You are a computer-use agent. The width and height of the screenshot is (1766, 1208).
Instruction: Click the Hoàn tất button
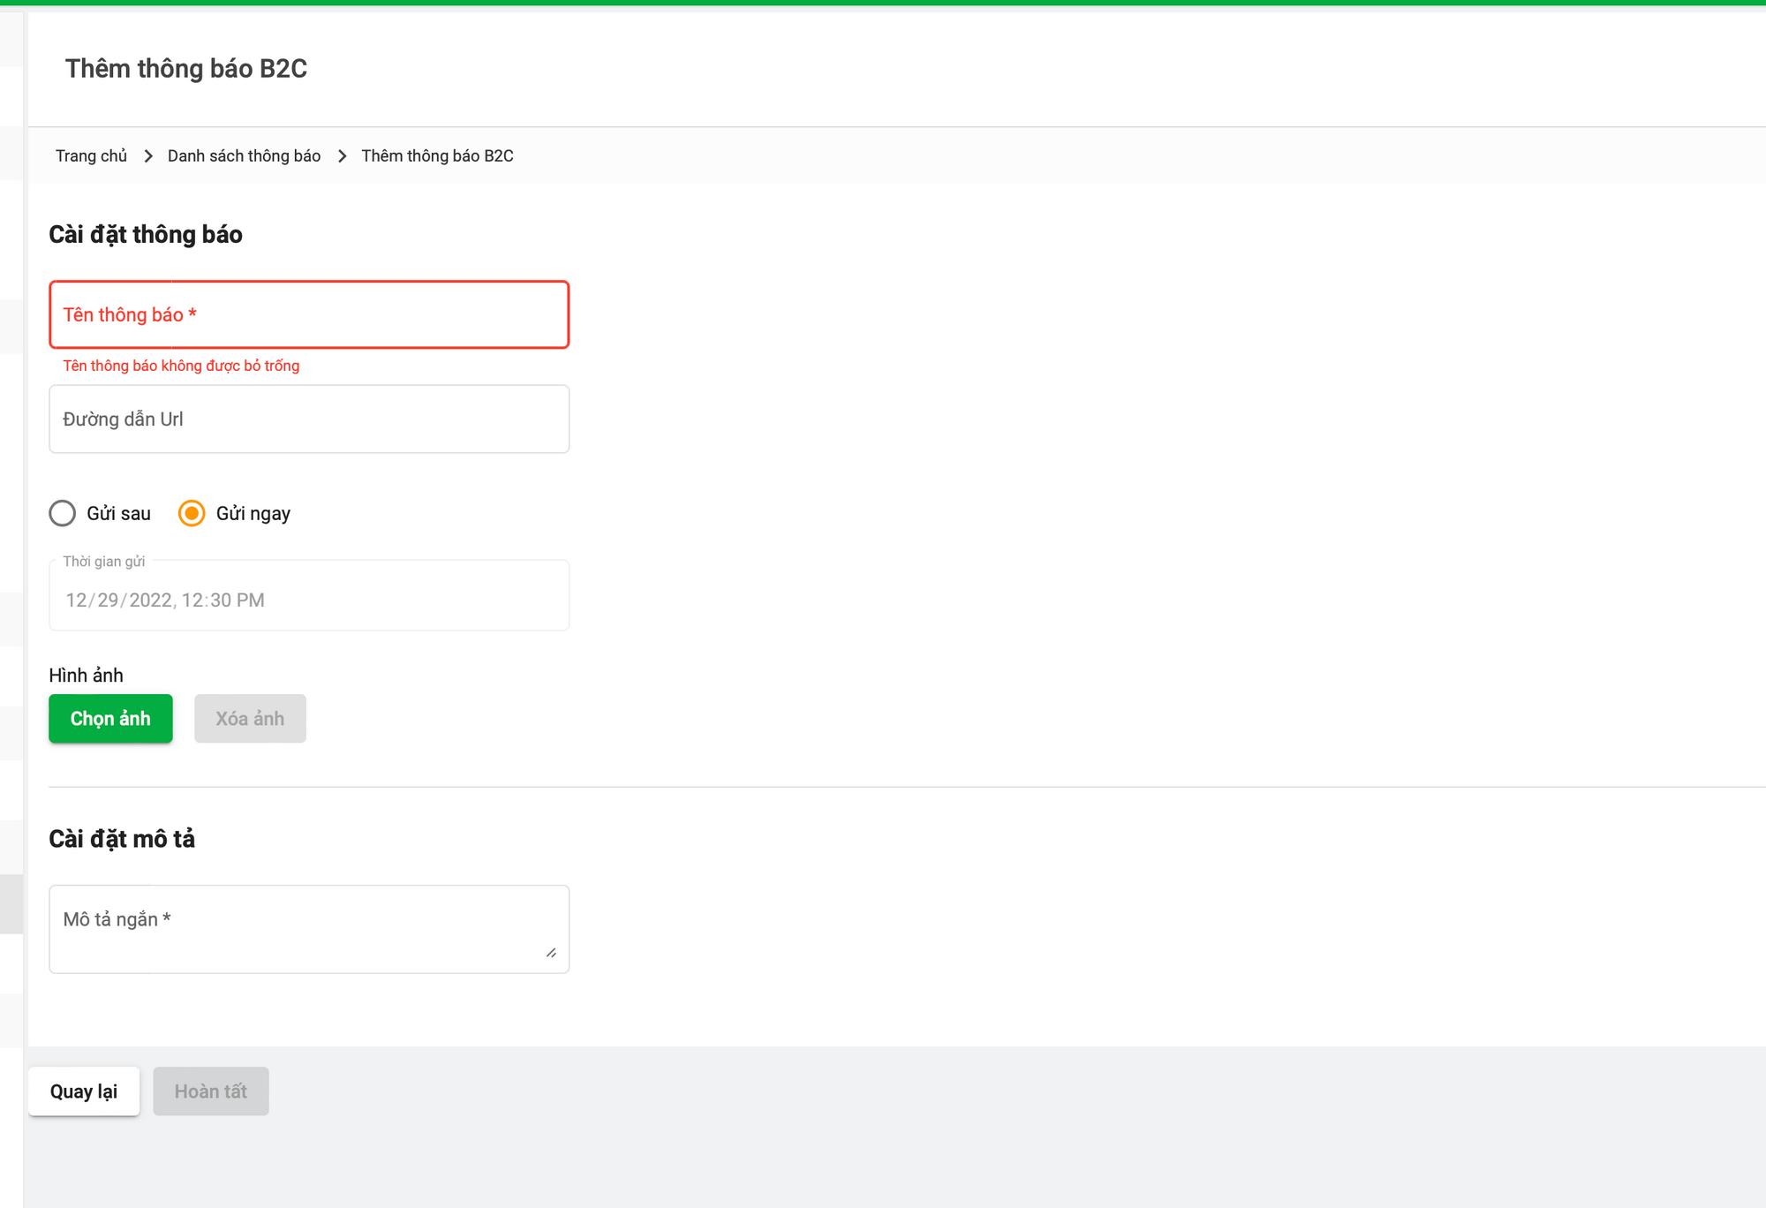pos(210,1091)
